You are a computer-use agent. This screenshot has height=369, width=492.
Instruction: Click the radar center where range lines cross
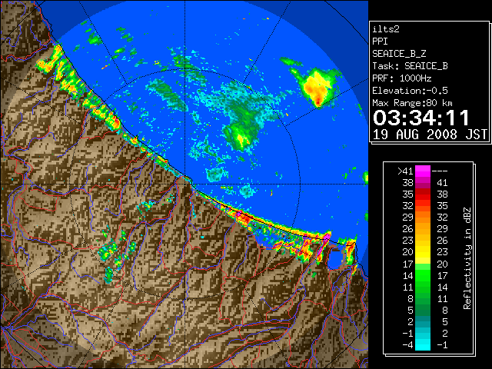184,184
